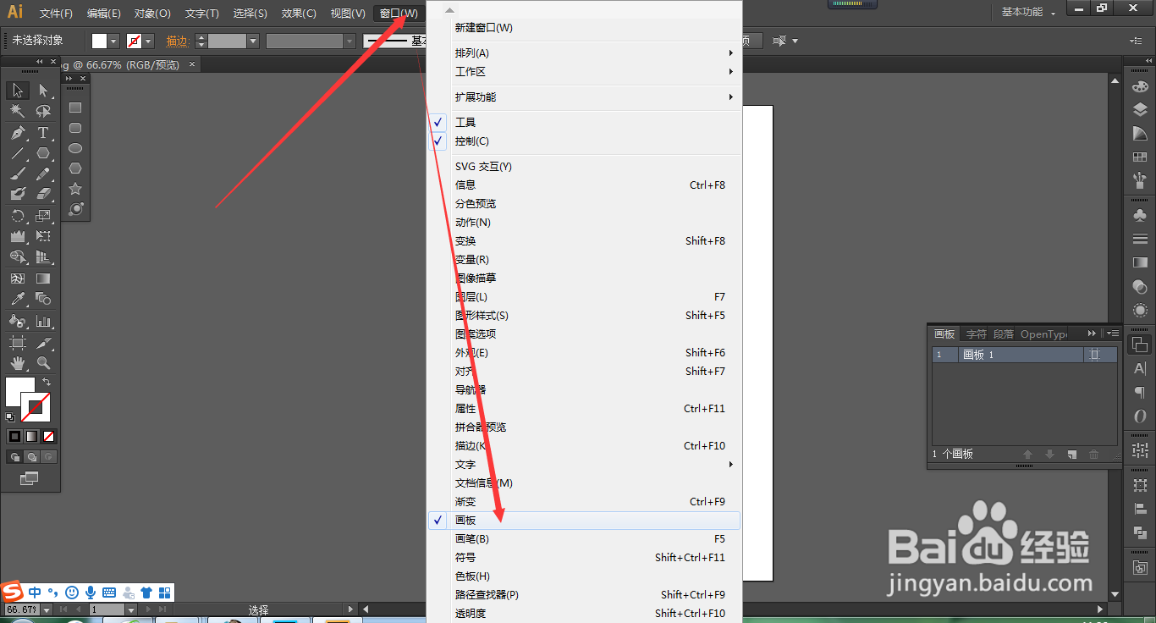Toggle the checked 画板 menu entry
The height and width of the screenshot is (623, 1156).
tap(584, 521)
